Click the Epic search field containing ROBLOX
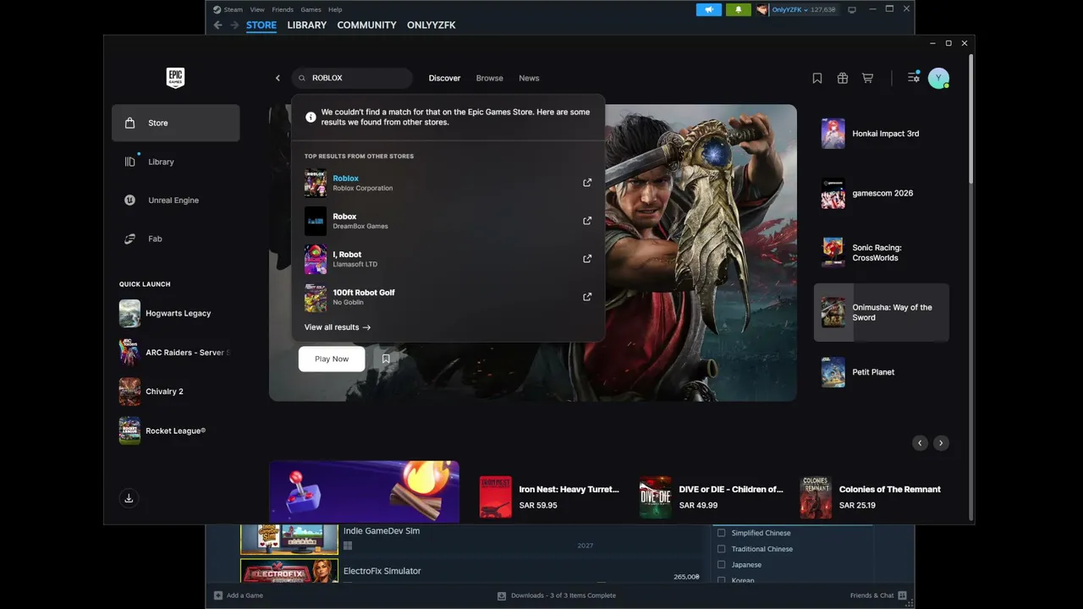The width and height of the screenshot is (1083, 609). point(352,78)
